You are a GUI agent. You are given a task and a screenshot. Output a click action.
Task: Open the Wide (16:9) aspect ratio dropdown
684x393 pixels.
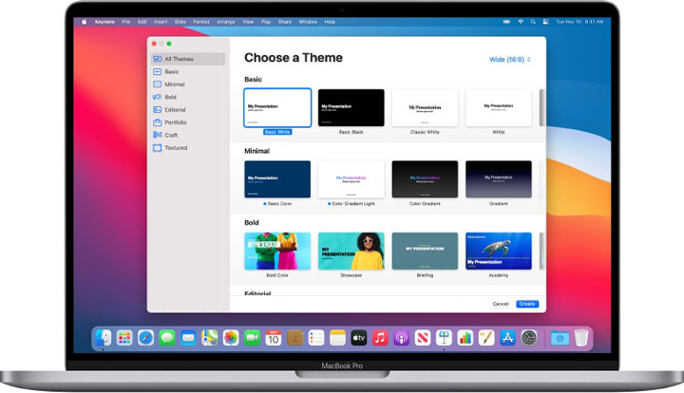[510, 60]
